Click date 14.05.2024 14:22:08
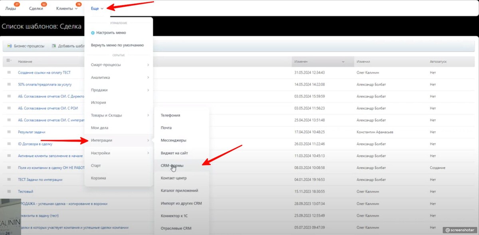 point(309,84)
